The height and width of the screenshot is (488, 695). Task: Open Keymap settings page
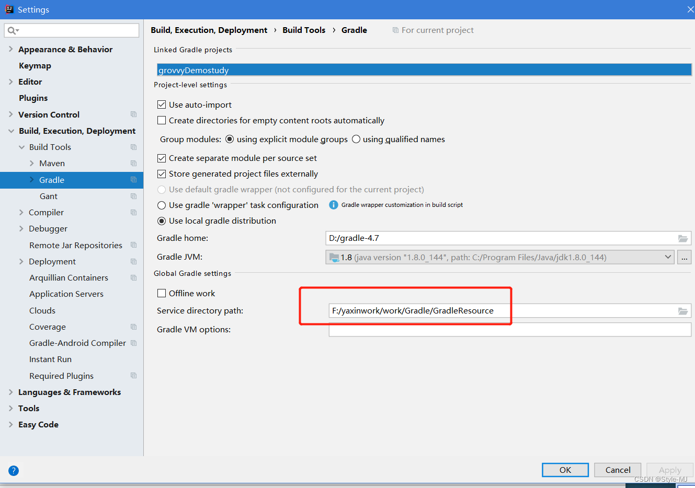[x=35, y=65]
